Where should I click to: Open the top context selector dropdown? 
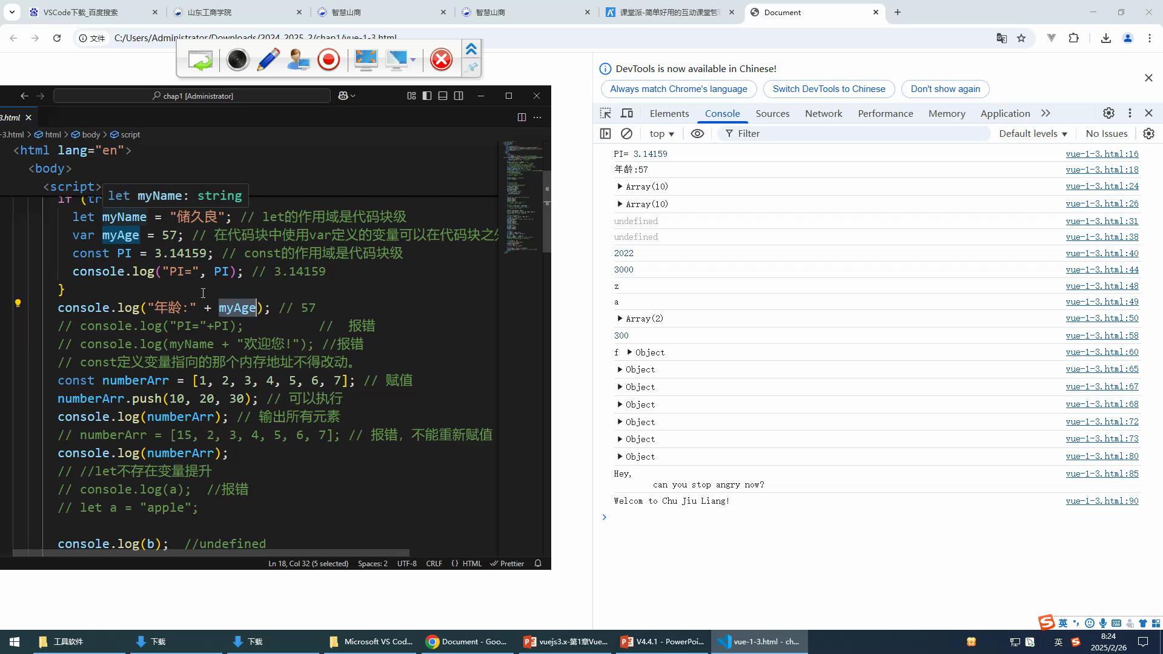tap(661, 133)
